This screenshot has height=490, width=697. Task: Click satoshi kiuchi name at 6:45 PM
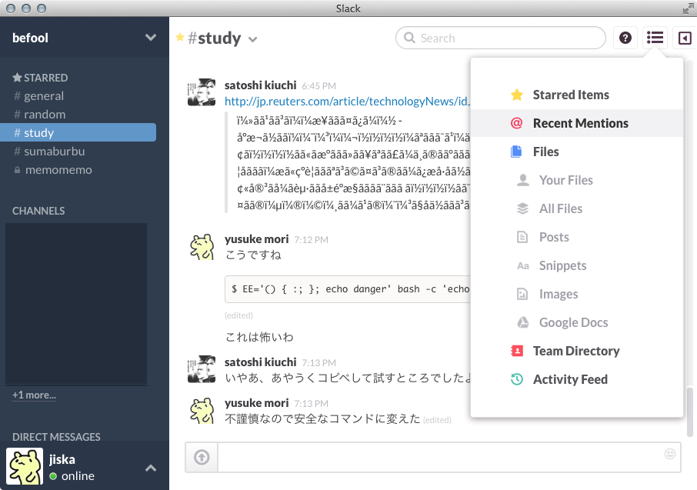pyautogui.click(x=261, y=85)
